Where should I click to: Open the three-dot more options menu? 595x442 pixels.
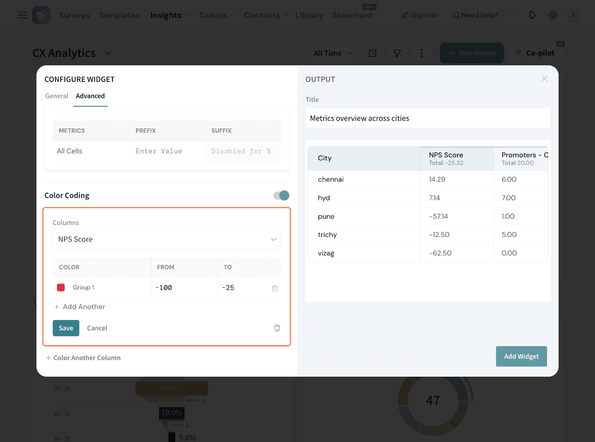click(421, 53)
